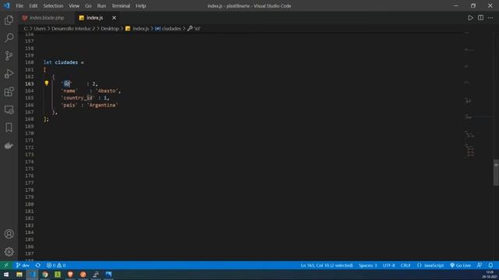
Task: Open the Extensions view
Action: click(9, 92)
